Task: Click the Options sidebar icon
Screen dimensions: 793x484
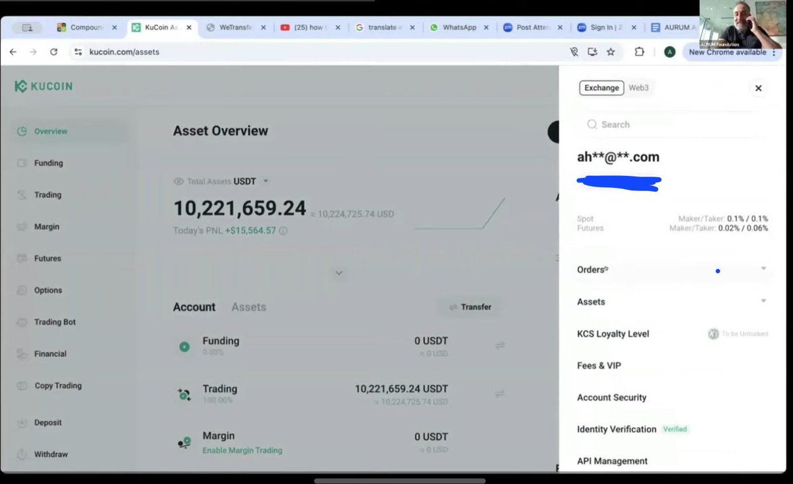Action: (x=22, y=290)
